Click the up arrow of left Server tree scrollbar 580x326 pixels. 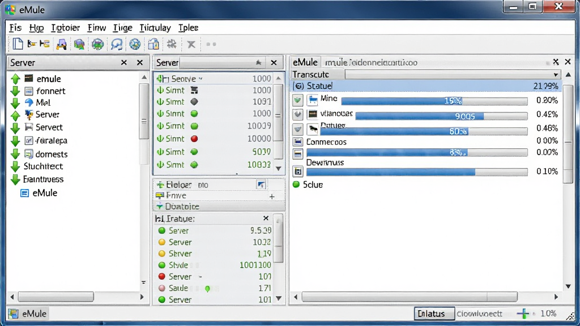[144, 77]
